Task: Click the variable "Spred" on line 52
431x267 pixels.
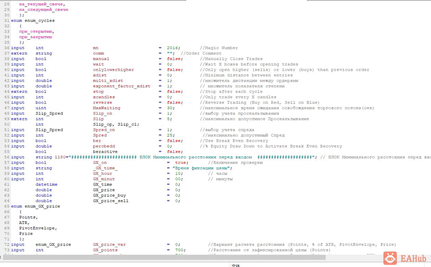Action: 100,135
